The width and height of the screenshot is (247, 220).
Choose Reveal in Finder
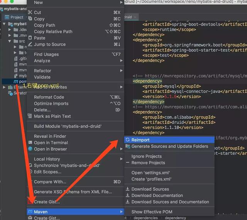[x=76, y=136]
